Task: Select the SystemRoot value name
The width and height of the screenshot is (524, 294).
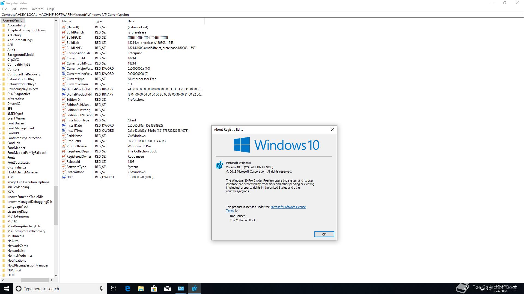Action: coord(75,172)
